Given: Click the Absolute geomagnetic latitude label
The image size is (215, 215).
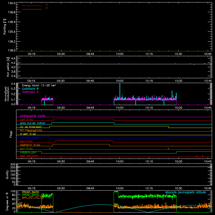Looking at the screenshot, I should click(186, 192).
